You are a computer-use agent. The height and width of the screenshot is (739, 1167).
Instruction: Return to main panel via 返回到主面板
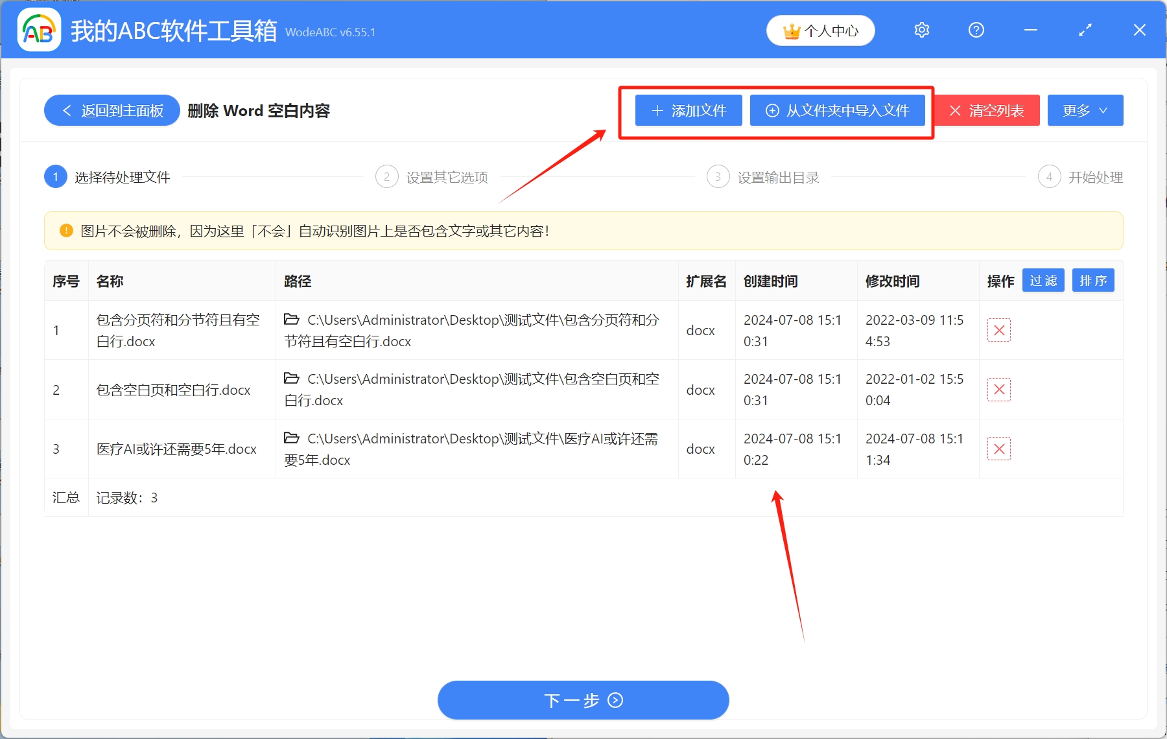pyautogui.click(x=112, y=111)
